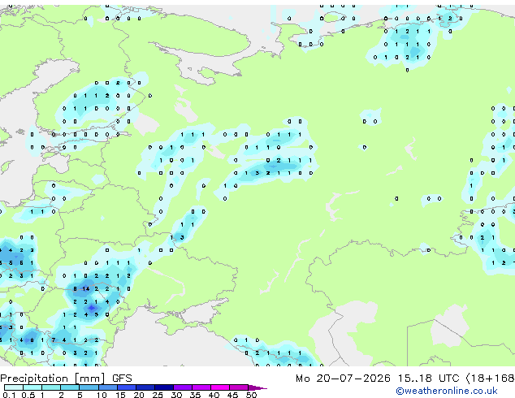Click the 0.5–1 mm legend swatch
515x398 pixels.
coord(32,387)
